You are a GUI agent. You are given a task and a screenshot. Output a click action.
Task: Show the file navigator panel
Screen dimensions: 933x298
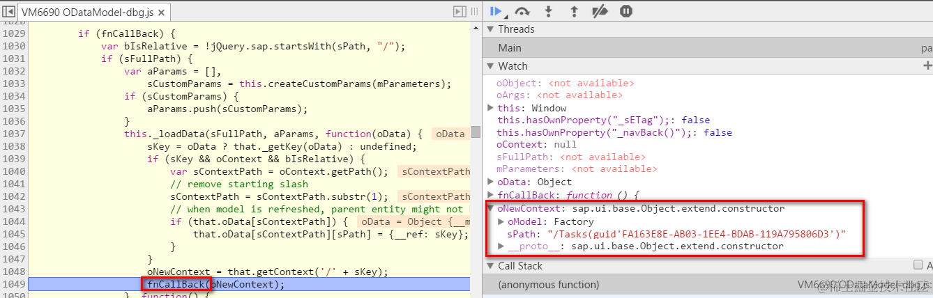click(9, 12)
